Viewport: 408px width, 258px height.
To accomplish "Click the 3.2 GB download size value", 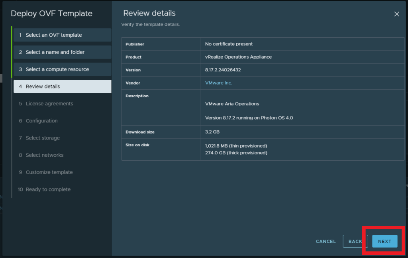I will [212, 132].
